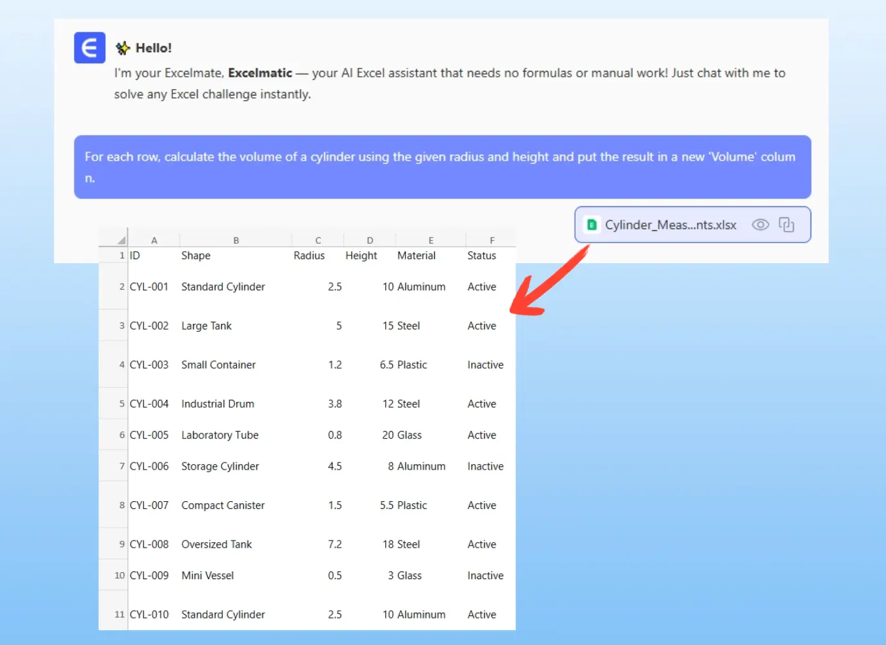
Task: Select column F header above Status
Action: coord(492,240)
